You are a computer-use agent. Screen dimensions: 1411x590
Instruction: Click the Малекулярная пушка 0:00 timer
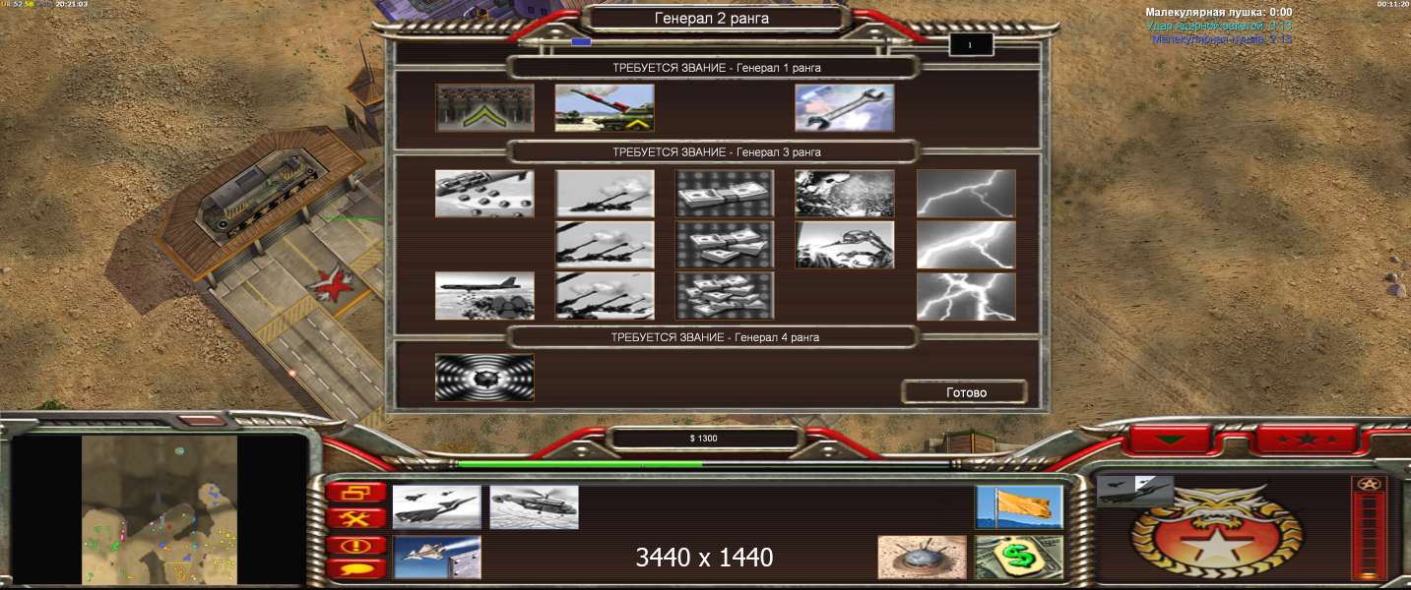[x=1219, y=13]
